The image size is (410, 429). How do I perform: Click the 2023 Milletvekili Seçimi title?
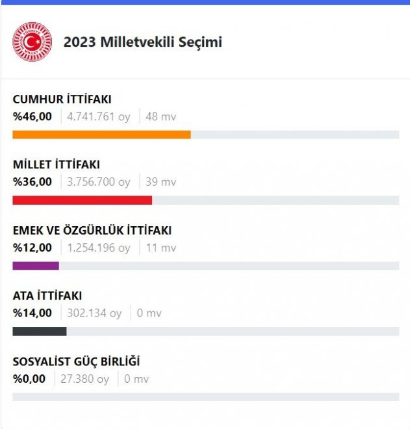click(143, 42)
